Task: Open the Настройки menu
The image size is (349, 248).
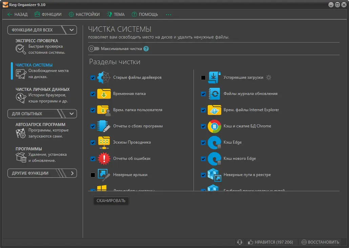Action: pyautogui.click(x=84, y=15)
